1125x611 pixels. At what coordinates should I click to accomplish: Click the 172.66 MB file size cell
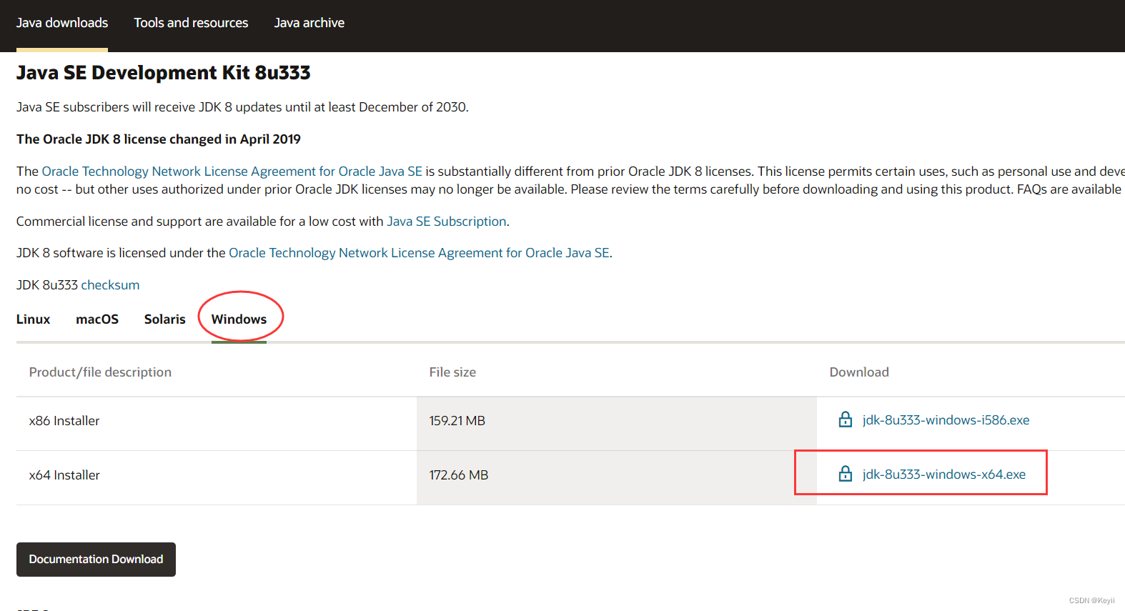617,478
